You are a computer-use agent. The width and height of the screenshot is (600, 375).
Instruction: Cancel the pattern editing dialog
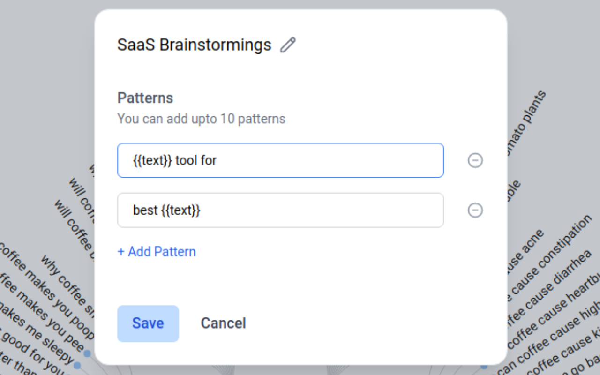[223, 323]
